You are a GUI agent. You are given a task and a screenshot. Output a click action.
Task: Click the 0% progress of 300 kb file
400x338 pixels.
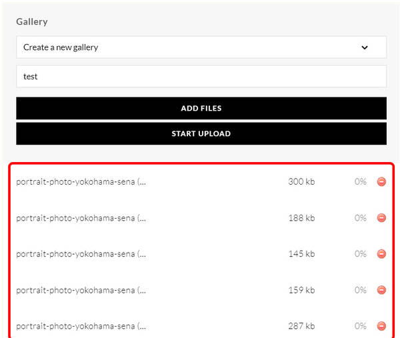[x=360, y=181]
